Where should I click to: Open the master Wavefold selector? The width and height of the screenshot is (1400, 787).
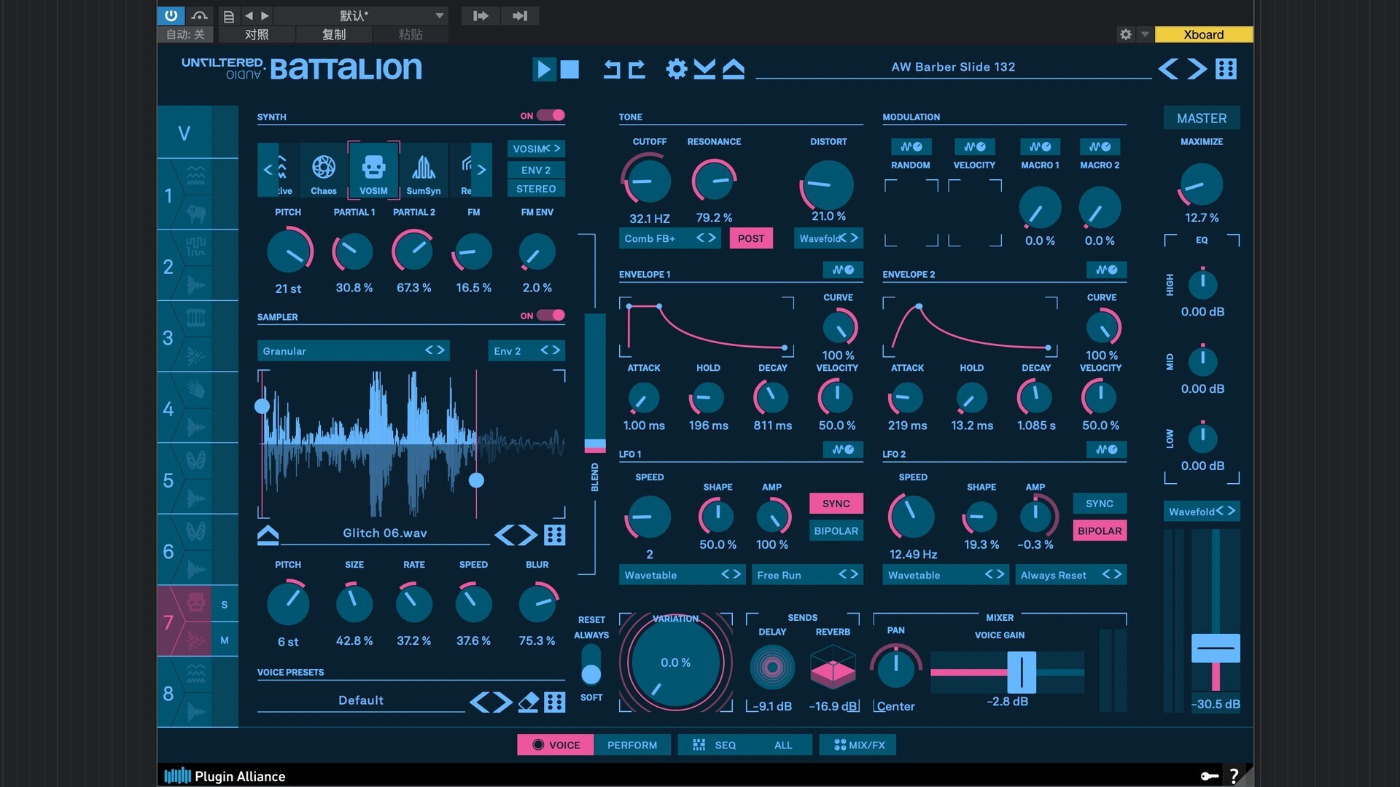pyautogui.click(x=1202, y=512)
